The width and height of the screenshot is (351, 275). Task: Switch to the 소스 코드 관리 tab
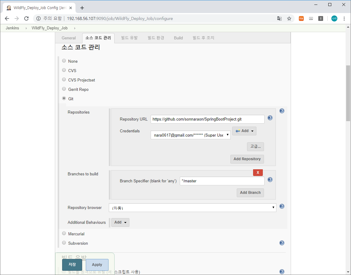pyautogui.click(x=98, y=38)
